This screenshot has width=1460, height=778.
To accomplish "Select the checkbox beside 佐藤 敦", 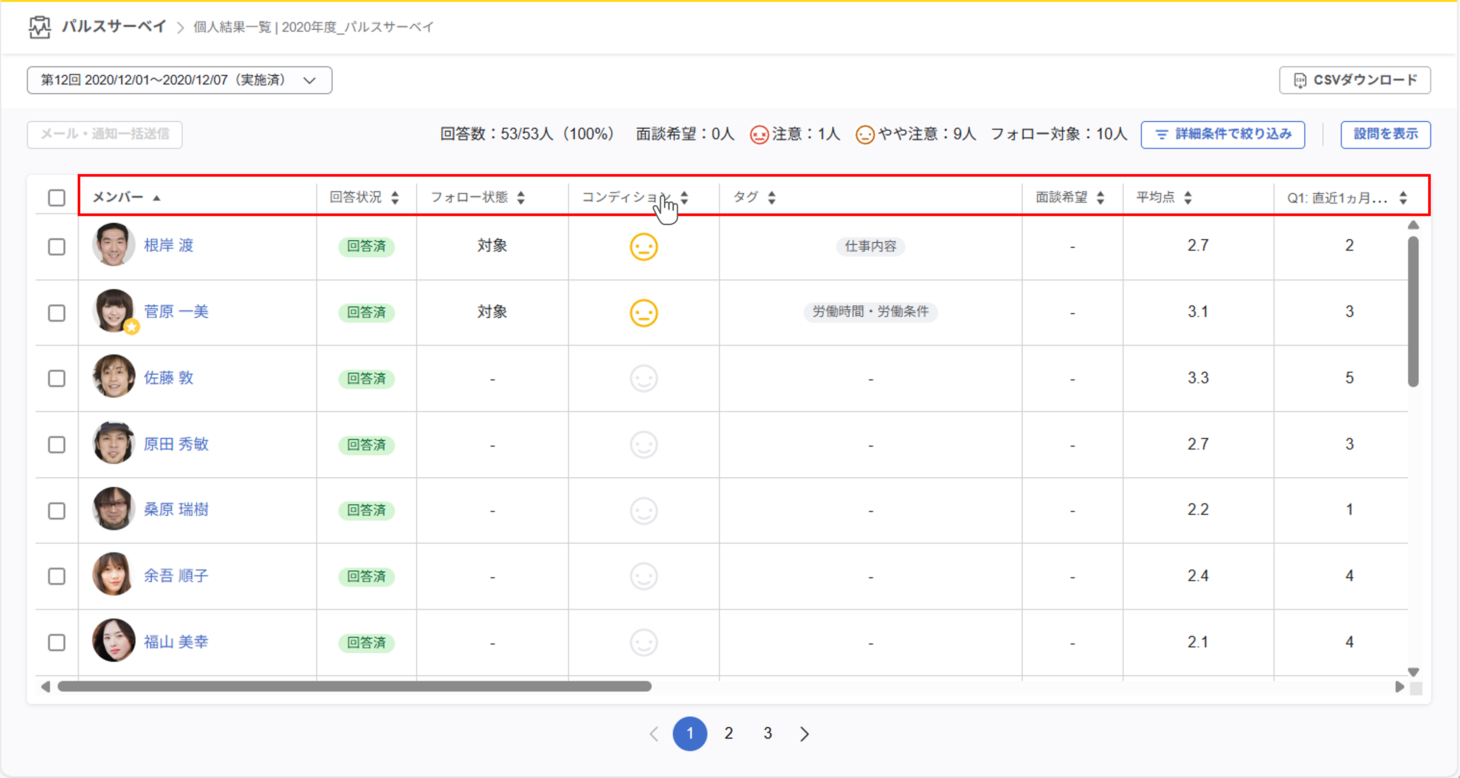I will [x=57, y=378].
